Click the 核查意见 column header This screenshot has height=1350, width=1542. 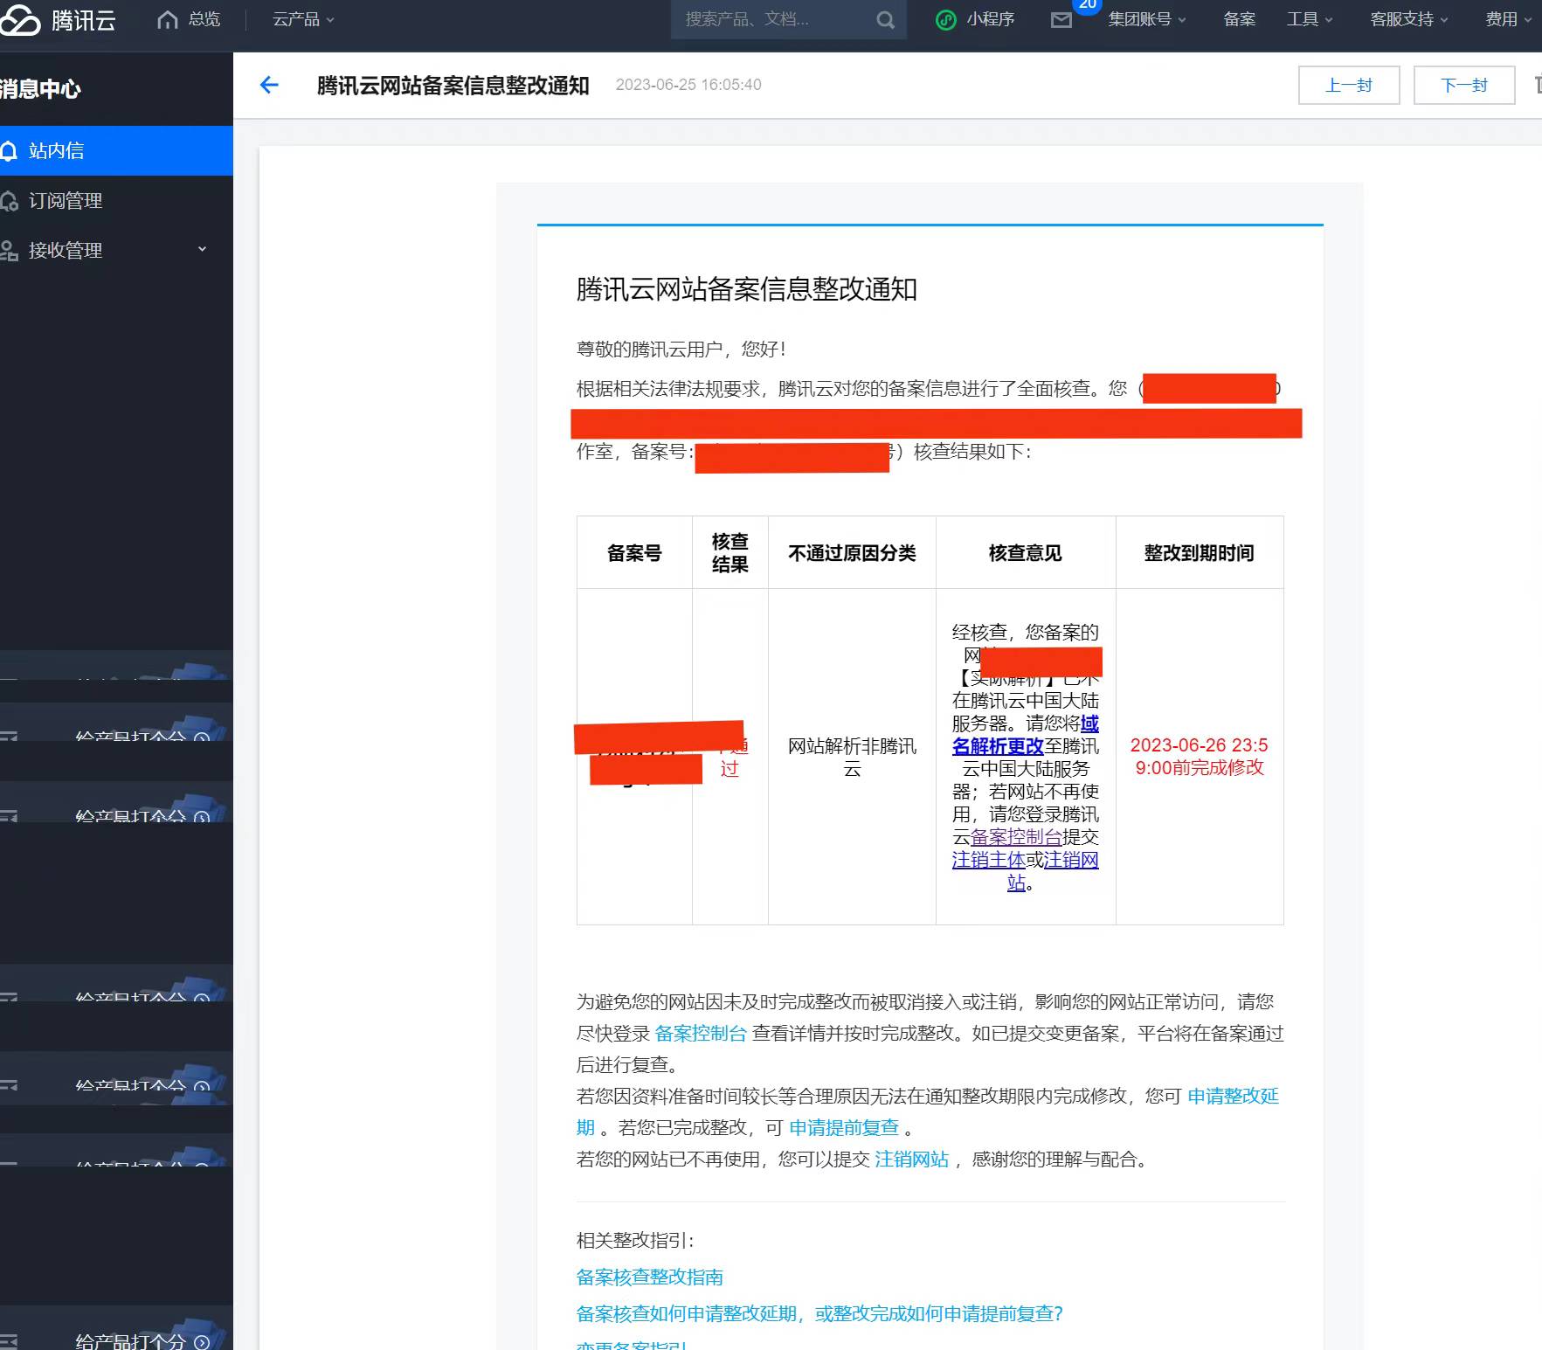pyautogui.click(x=1025, y=553)
